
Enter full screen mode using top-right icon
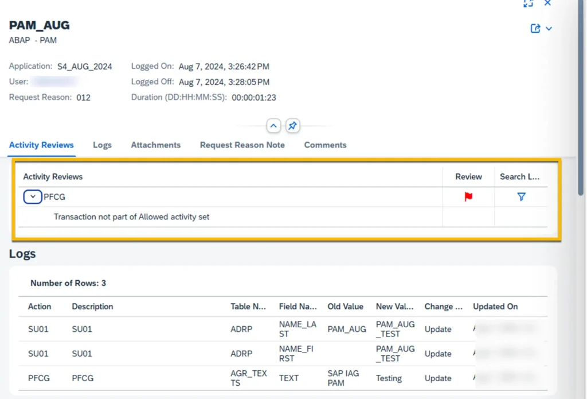(529, 3)
